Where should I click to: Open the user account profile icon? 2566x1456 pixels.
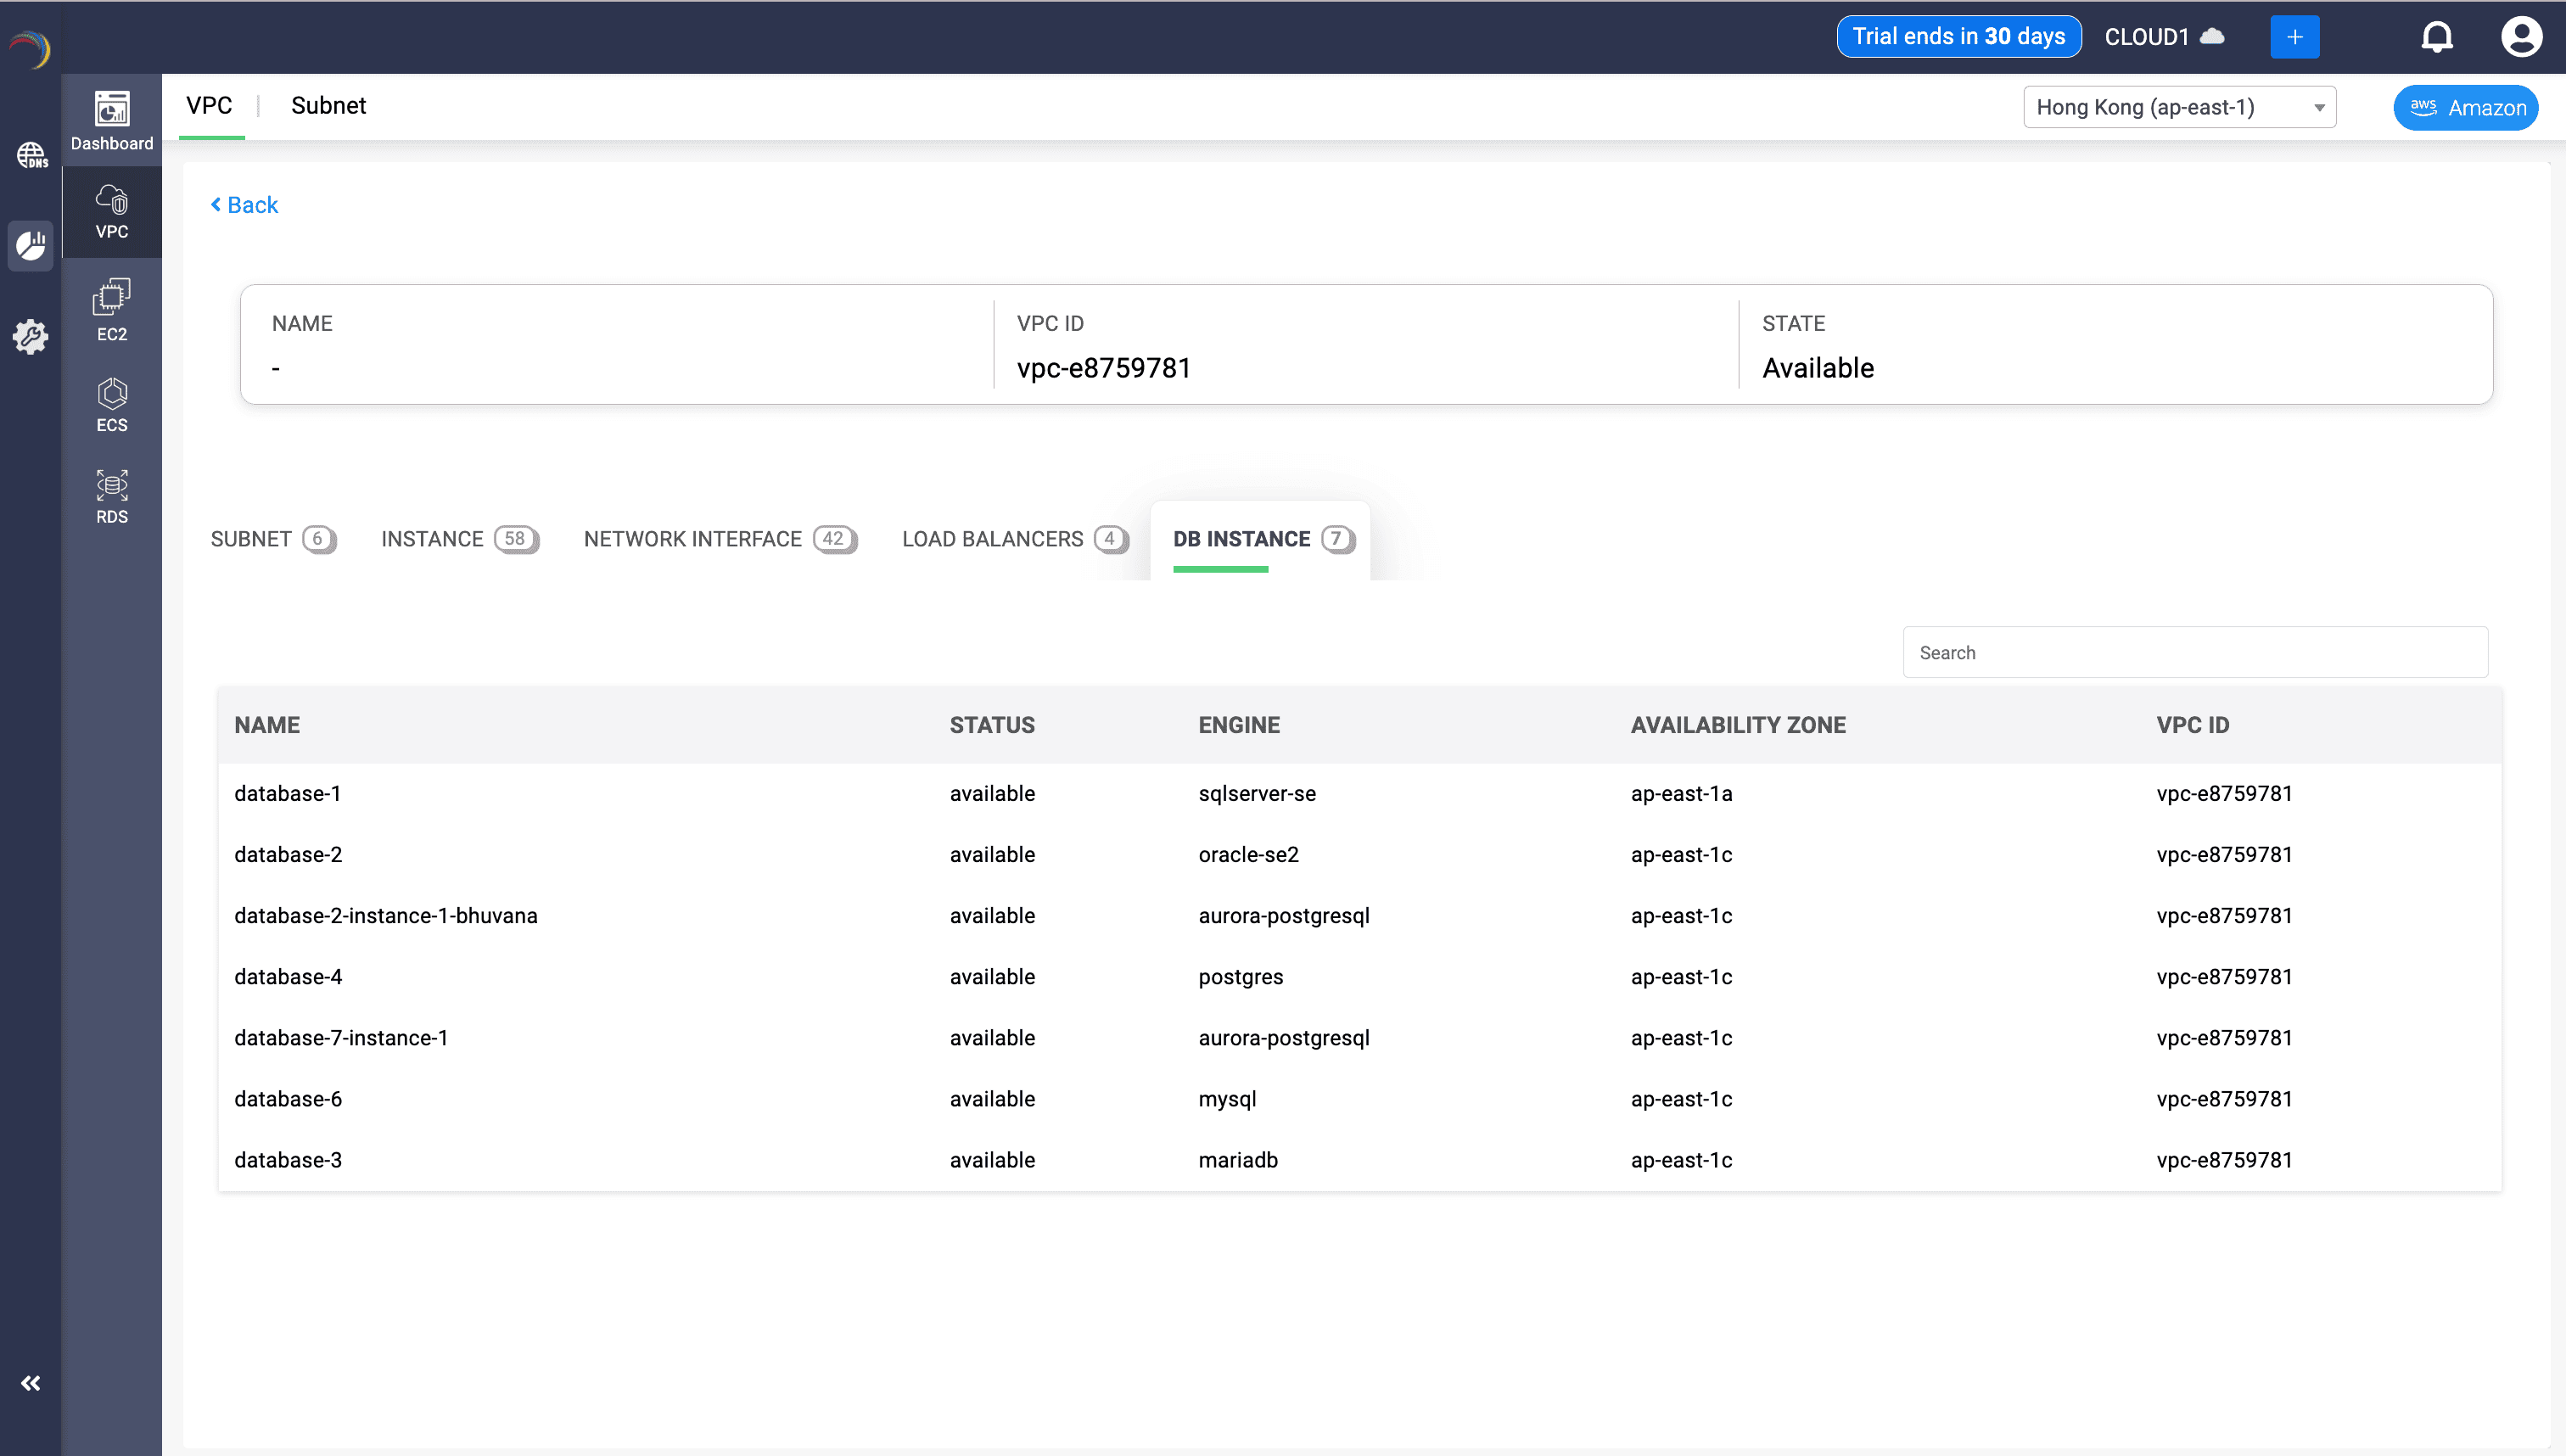point(2521,36)
